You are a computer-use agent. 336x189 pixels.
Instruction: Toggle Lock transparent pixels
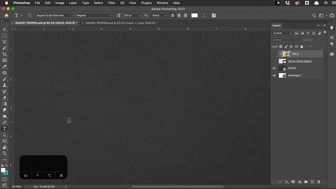[281, 47]
